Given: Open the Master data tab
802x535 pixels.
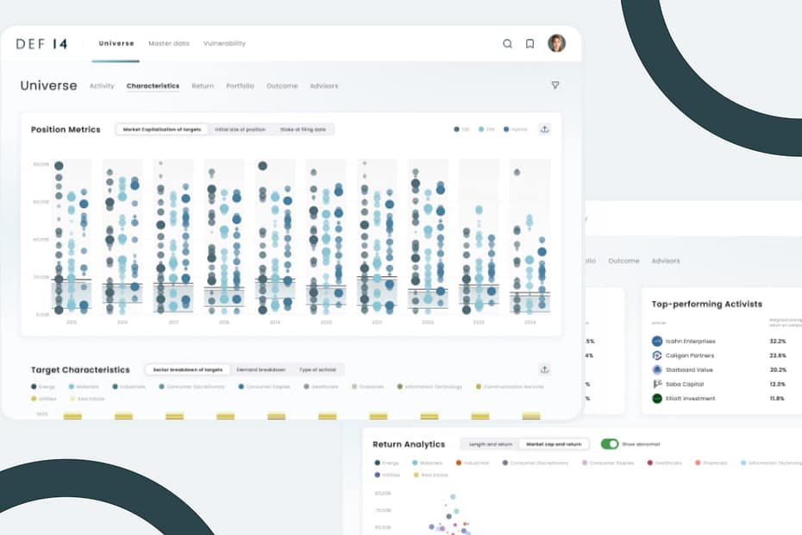Looking at the screenshot, I should tap(168, 43).
